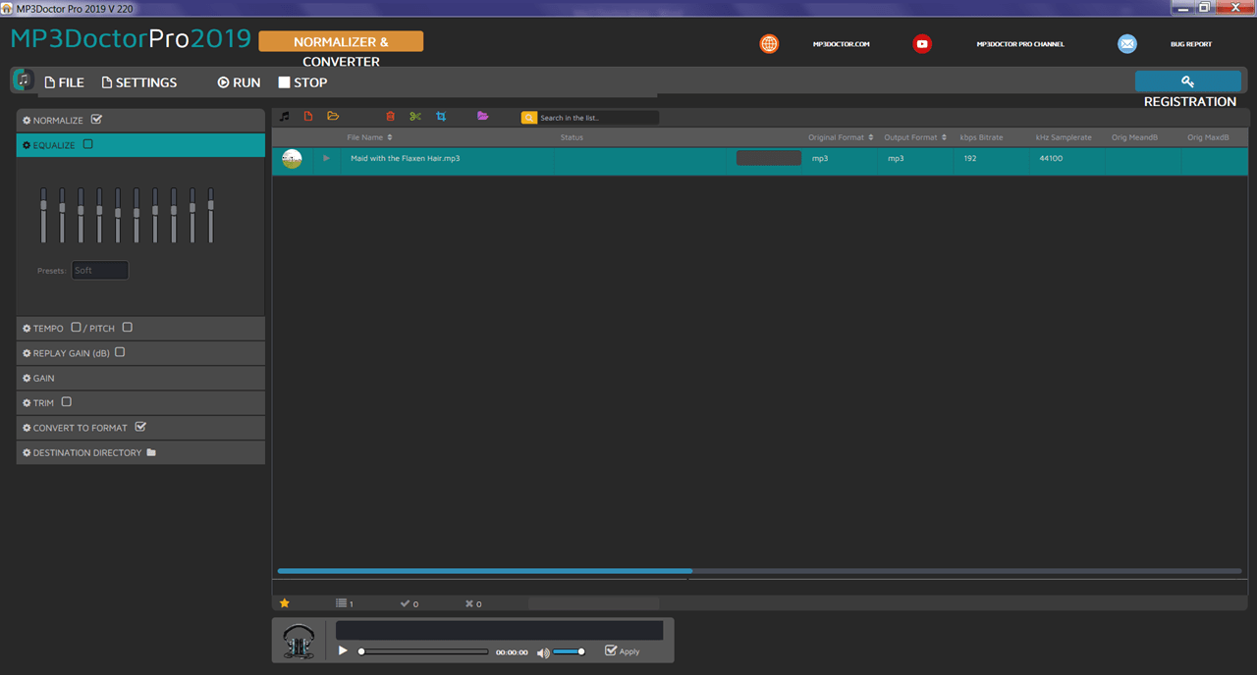Click the bug report mail icon
1257x675 pixels.
point(1127,44)
